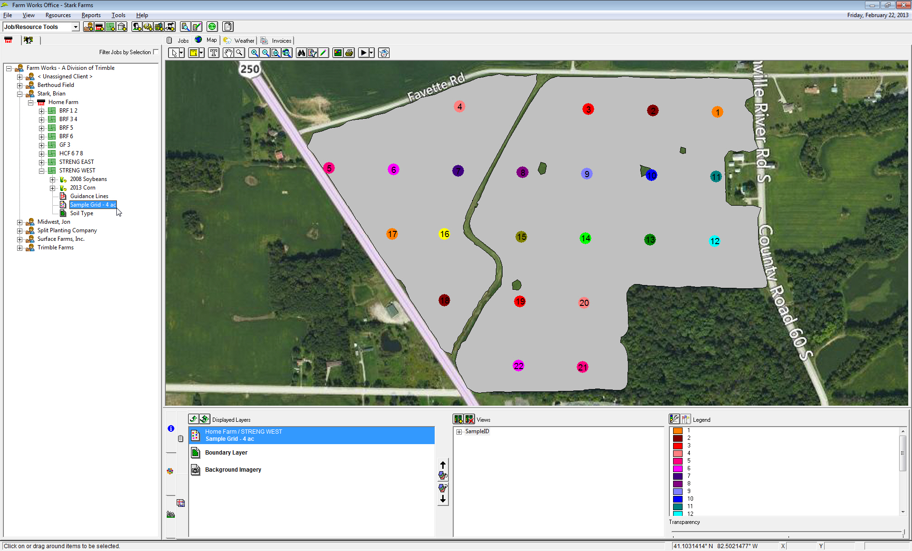Select Surface Farms, Inc. client
Screen dimensions: 912x551
coord(61,239)
